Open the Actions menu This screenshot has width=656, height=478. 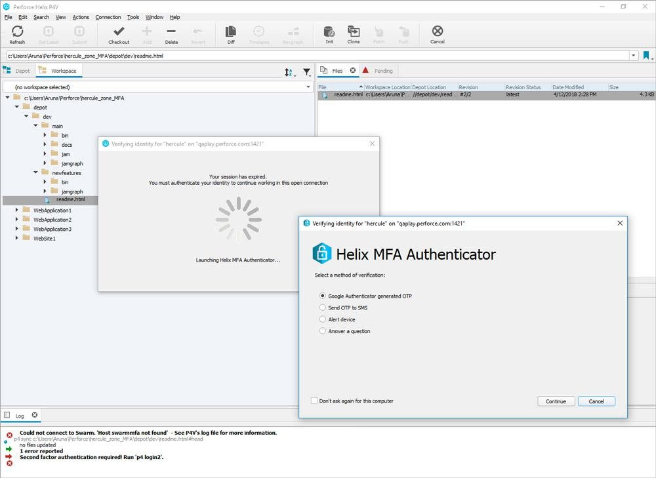pos(81,17)
